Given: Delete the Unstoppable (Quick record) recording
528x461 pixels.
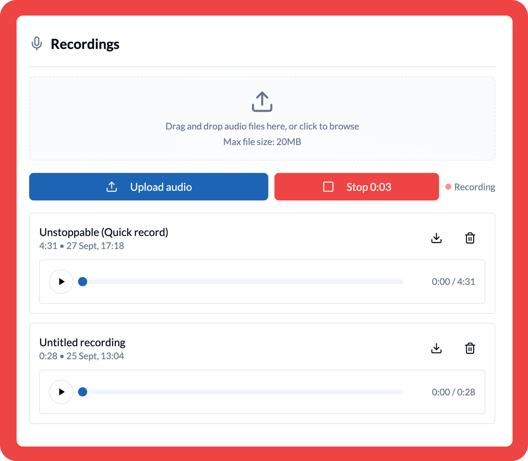Looking at the screenshot, I should point(470,238).
